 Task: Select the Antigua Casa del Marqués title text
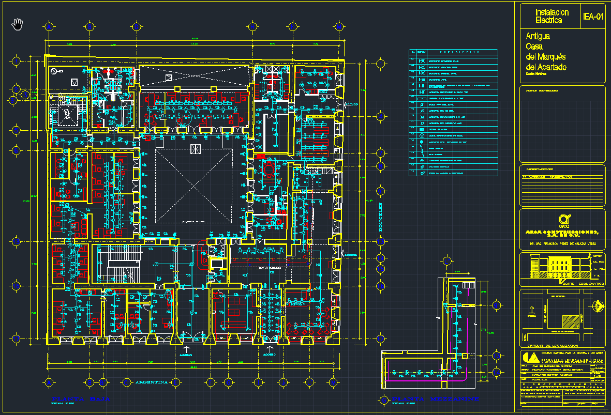(546, 52)
